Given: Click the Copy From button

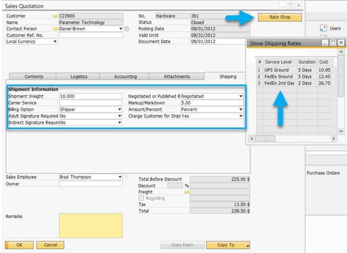Looking at the screenshot, I should click(182, 245).
